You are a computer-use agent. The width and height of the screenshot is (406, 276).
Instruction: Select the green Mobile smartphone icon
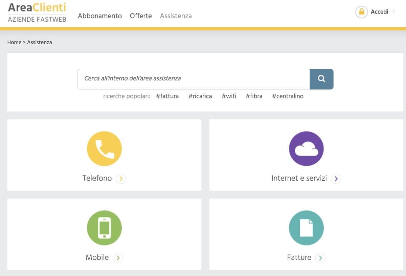tap(104, 228)
